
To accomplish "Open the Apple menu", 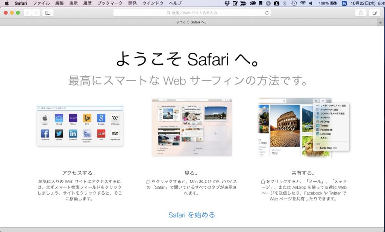I will click(7, 3).
